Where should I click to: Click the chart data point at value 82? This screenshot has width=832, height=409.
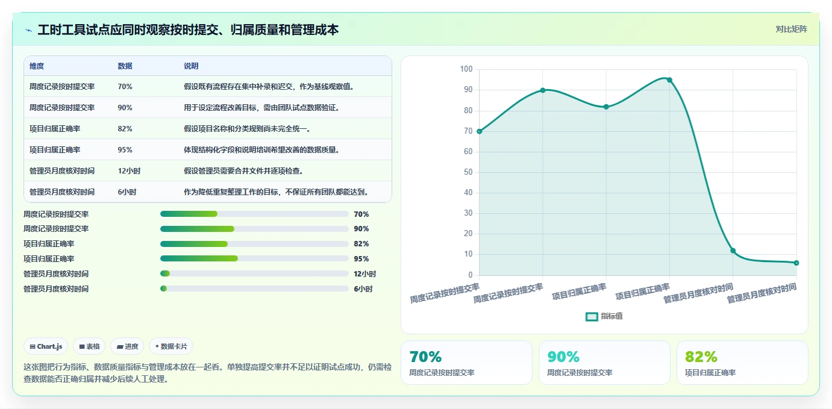tap(606, 107)
